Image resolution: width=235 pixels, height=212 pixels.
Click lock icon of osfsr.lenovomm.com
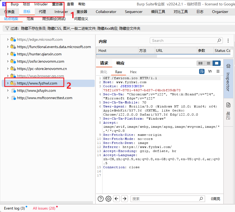(13, 61)
